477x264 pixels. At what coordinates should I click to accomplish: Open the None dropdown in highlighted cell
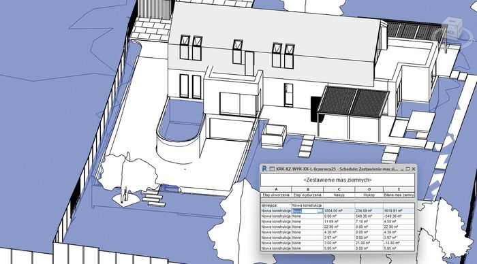(x=320, y=211)
